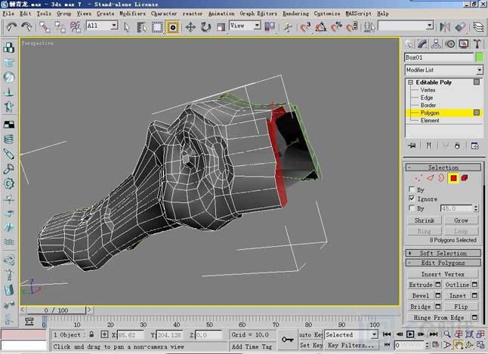This screenshot has height=354, width=488.
Task: Click the Redo arrow icon
Action: (x=26, y=27)
